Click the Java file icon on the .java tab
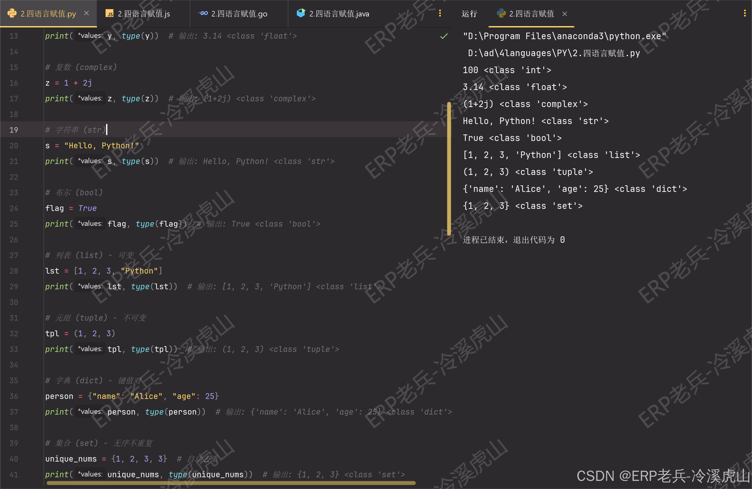 [301, 13]
